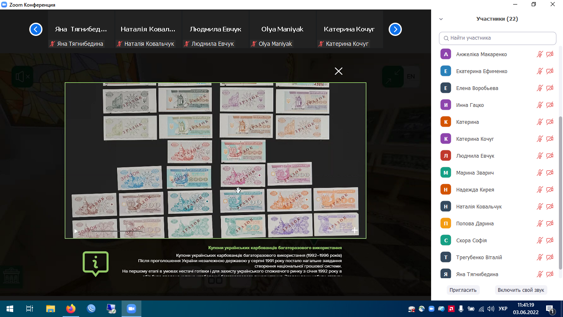Open Firefox from the taskbar
The height and width of the screenshot is (317, 563).
(x=71, y=309)
